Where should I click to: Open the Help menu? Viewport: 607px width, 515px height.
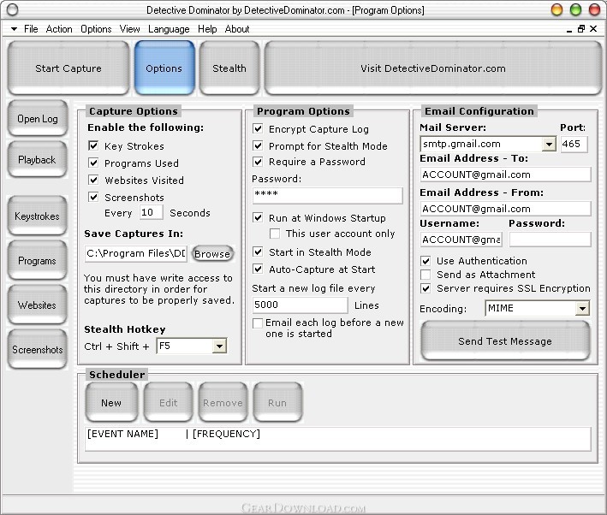tap(207, 29)
